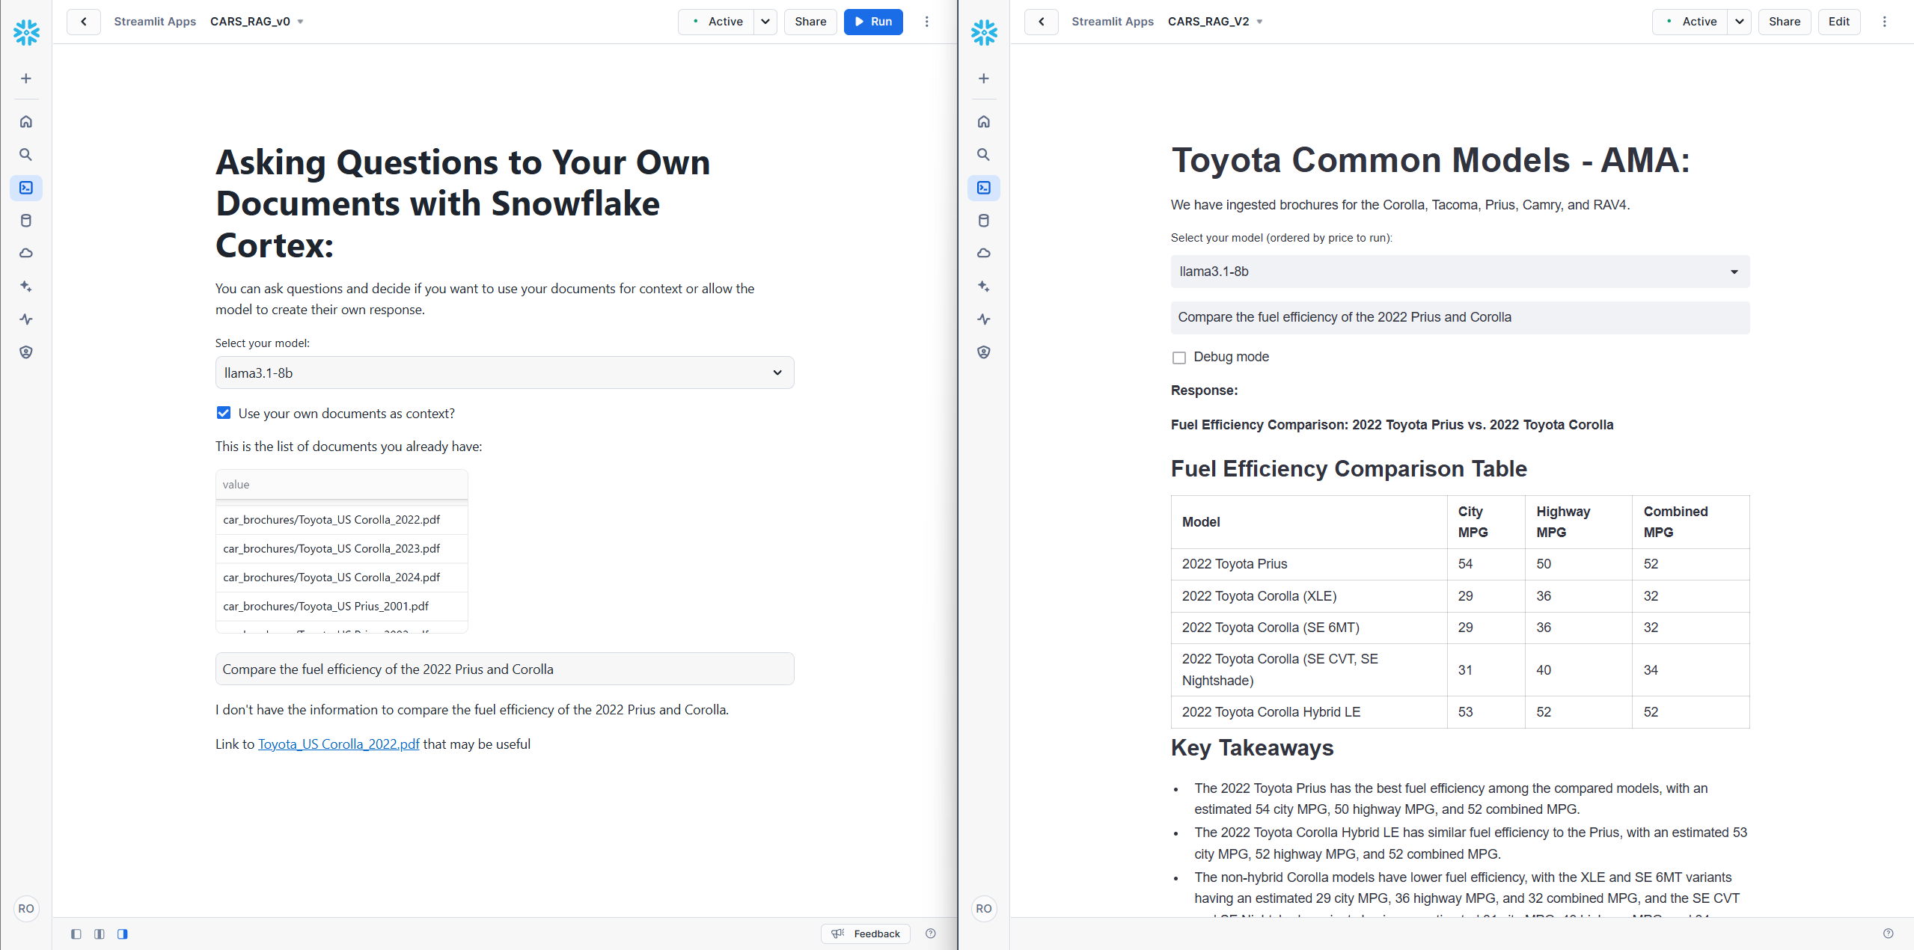Screen dimensions: 1914x950
Task: Open Monitoring pulse icon in right window sidebar
Action: pos(984,319)
